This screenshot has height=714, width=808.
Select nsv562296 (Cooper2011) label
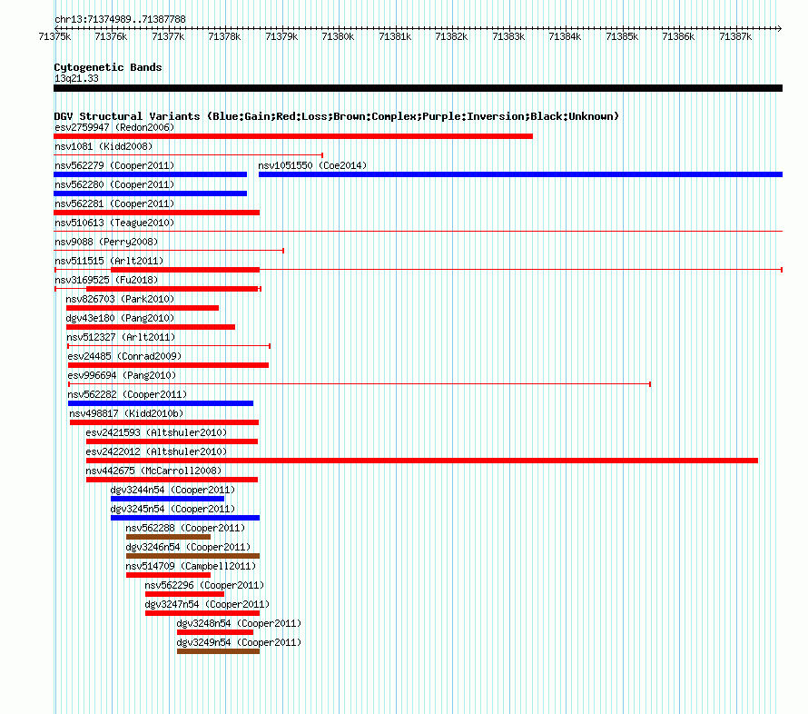coord(204,585)
